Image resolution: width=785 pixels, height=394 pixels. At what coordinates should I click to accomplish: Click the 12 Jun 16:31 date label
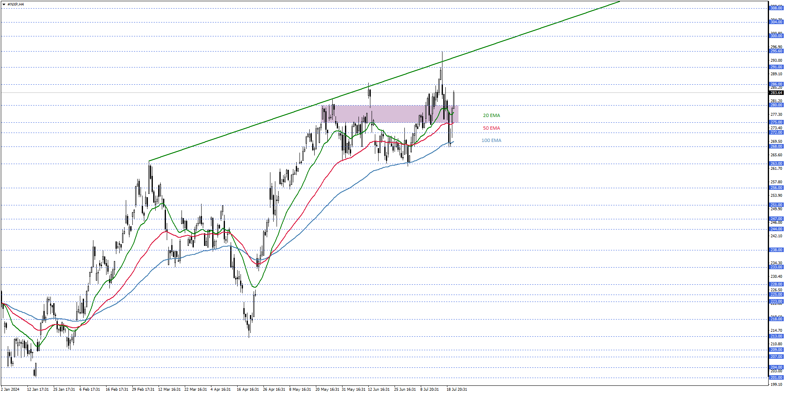[x=379, y=389]
